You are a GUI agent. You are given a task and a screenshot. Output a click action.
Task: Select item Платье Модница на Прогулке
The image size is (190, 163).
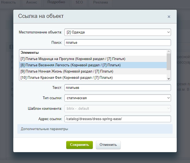pyautogui.click(x=73, y=59)
